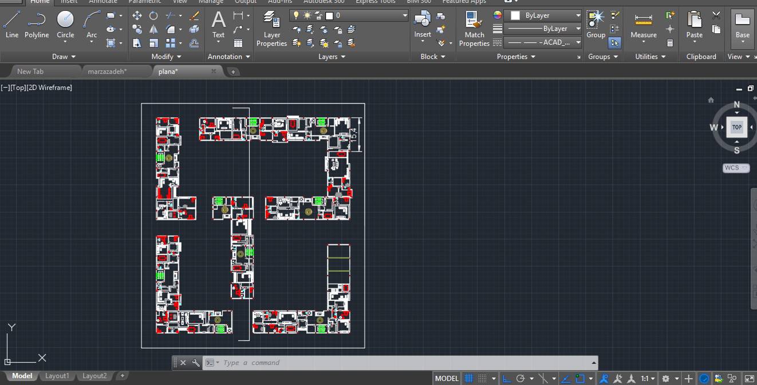The width and height of the screenshot is (757, 385).
Task: Select the Line drawing tool
Action: 12,25
